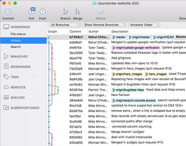Click the Subrepositories folder icon
The image size is (186, 146).
(6, 108)
